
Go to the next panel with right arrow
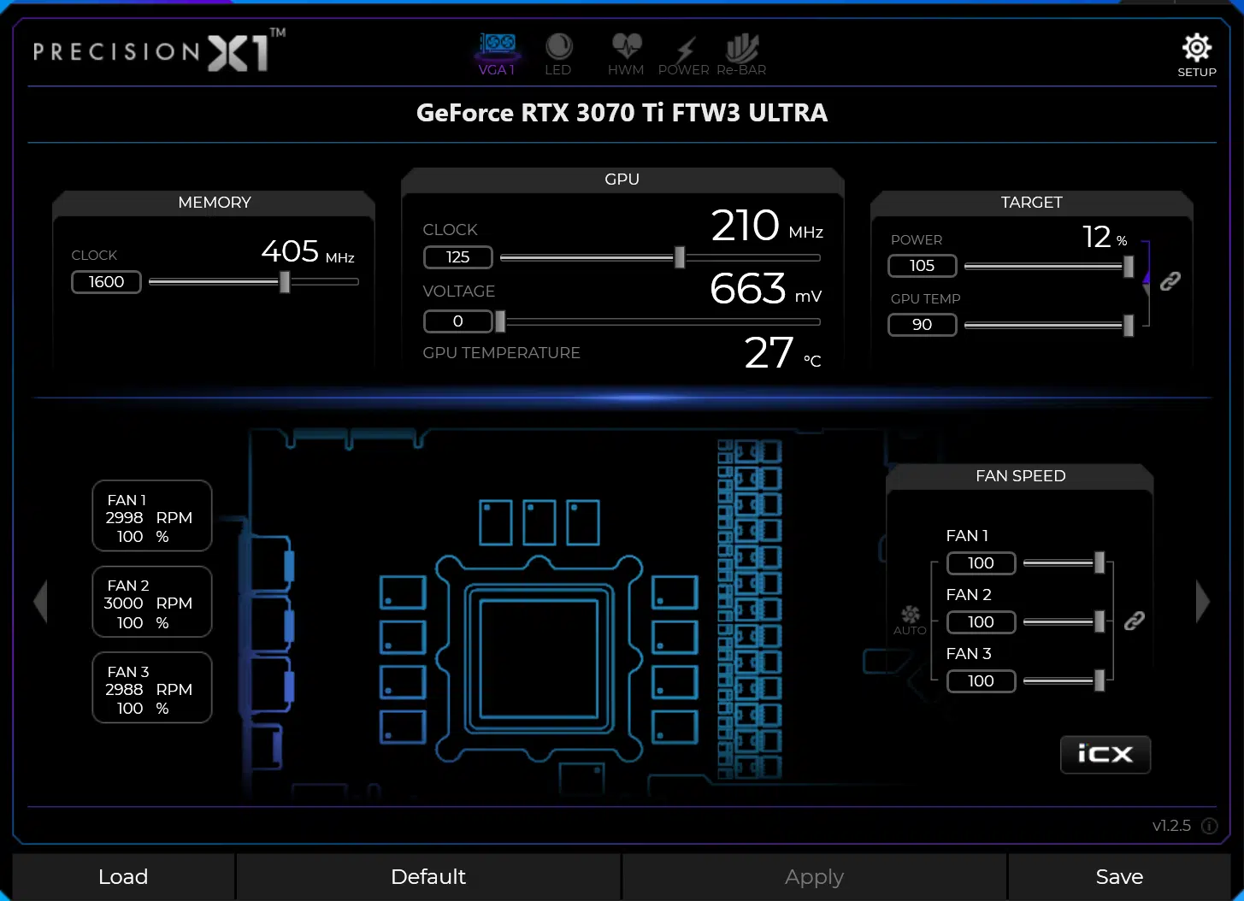pos(1203,602)
